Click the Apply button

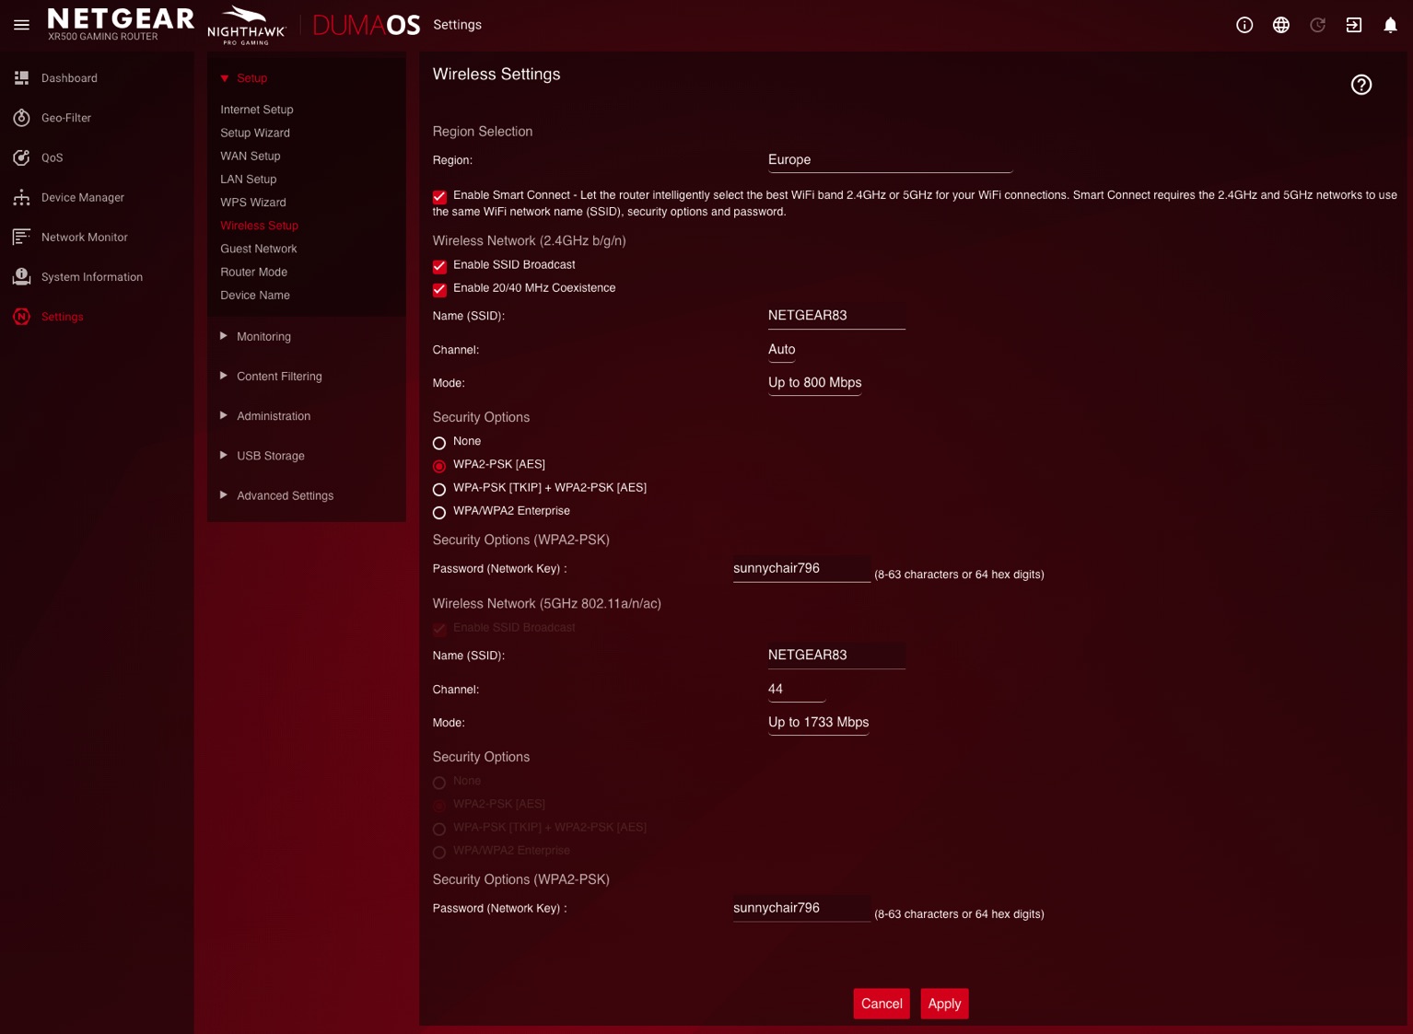click(x=944, y=1004)
